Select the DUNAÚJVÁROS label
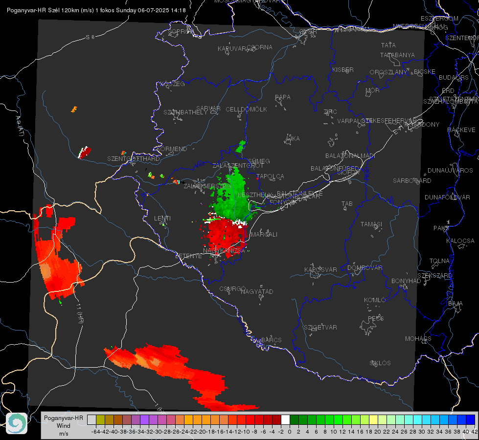This screenshot has height=440, width=479. pyautogui.click(x=450, y=171)
